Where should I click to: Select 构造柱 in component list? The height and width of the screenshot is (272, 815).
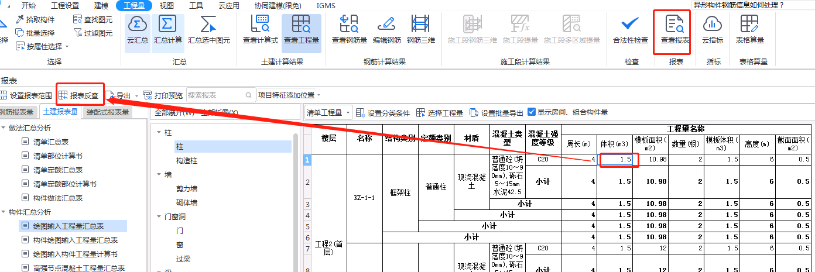(187, 160)
